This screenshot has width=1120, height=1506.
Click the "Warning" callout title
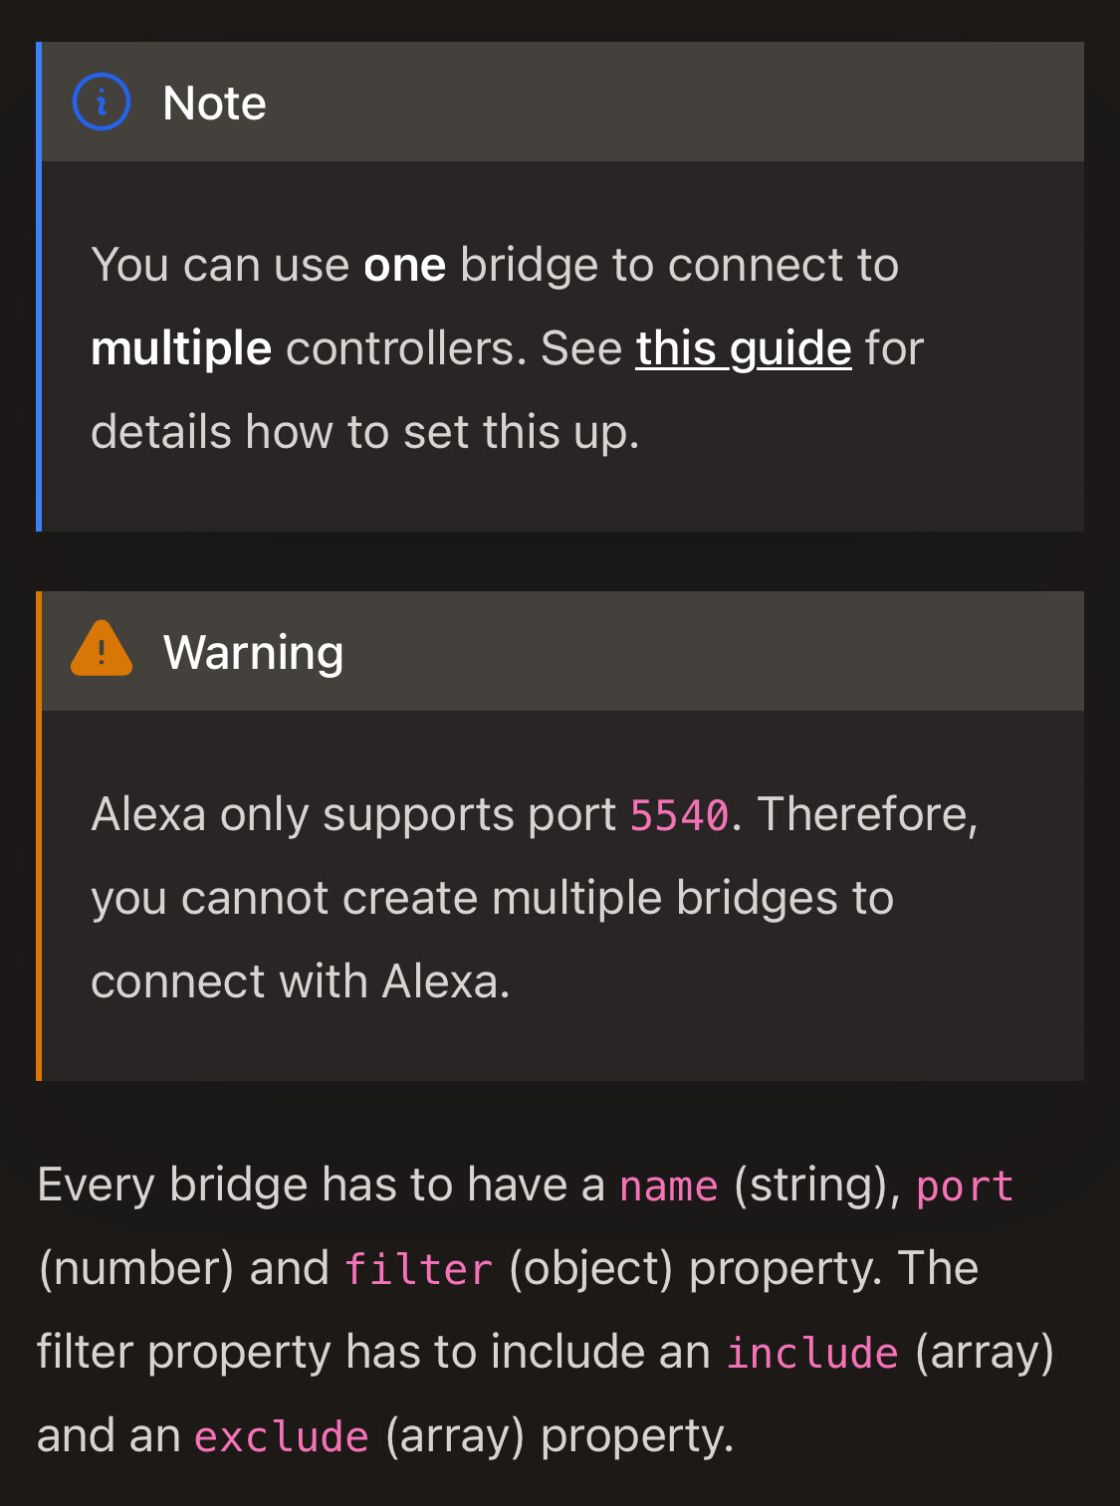pyautogui.click(x=253, y=652)
